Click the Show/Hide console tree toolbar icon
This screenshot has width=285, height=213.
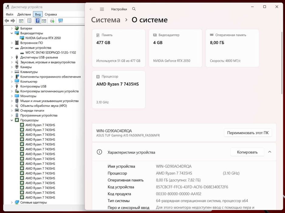(21, 21)
